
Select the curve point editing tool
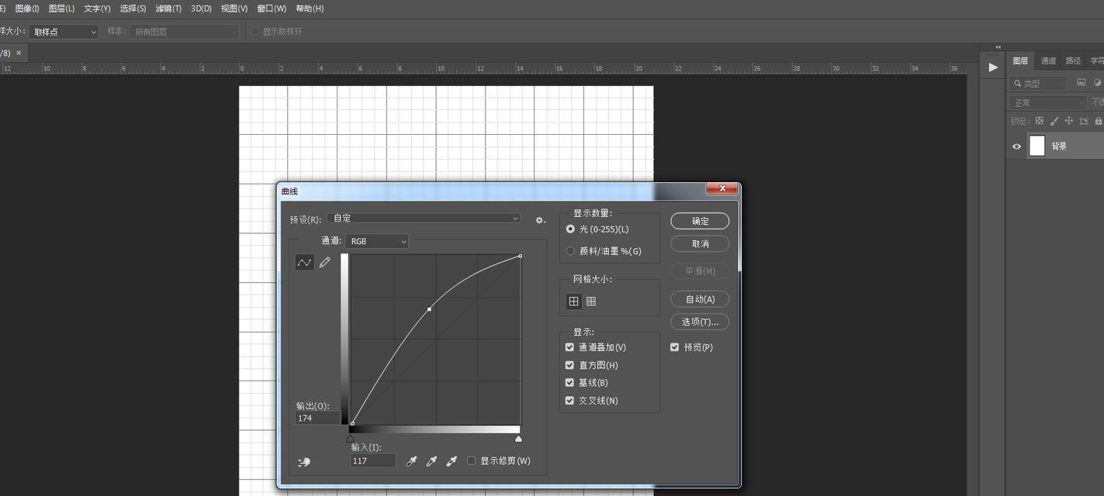coord(305,263)
